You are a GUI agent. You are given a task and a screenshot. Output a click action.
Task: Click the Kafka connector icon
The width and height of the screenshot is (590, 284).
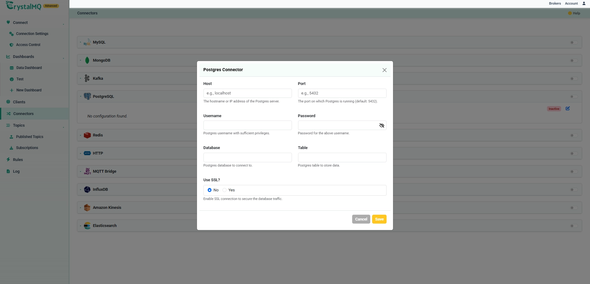(87, 79)
